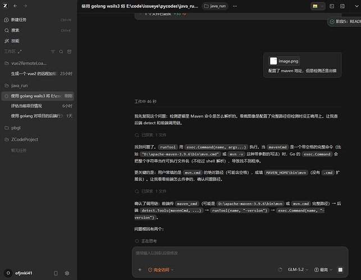Open settings gear in sidebar footer

pos(67,273)
